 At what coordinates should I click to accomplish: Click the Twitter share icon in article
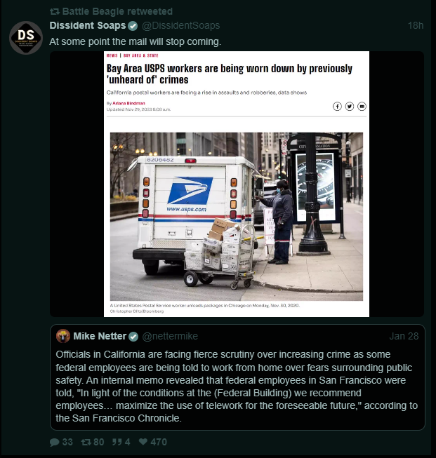[x=350, y=107]
